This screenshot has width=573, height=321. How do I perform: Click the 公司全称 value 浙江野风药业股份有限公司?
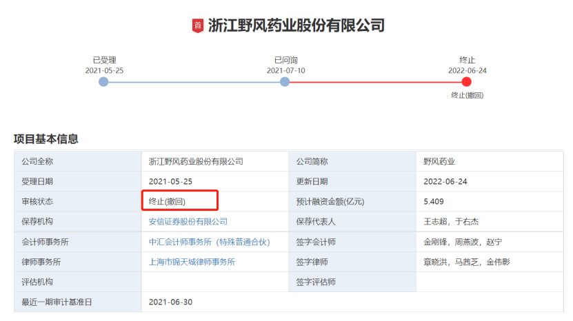point(196,161)
